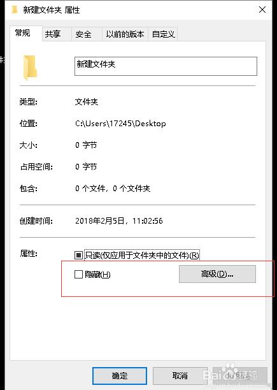Viewport: 277px width, 390px height.
Task: Click the location path C:\Users\17245\Desktop
Action: coord(120,124)
